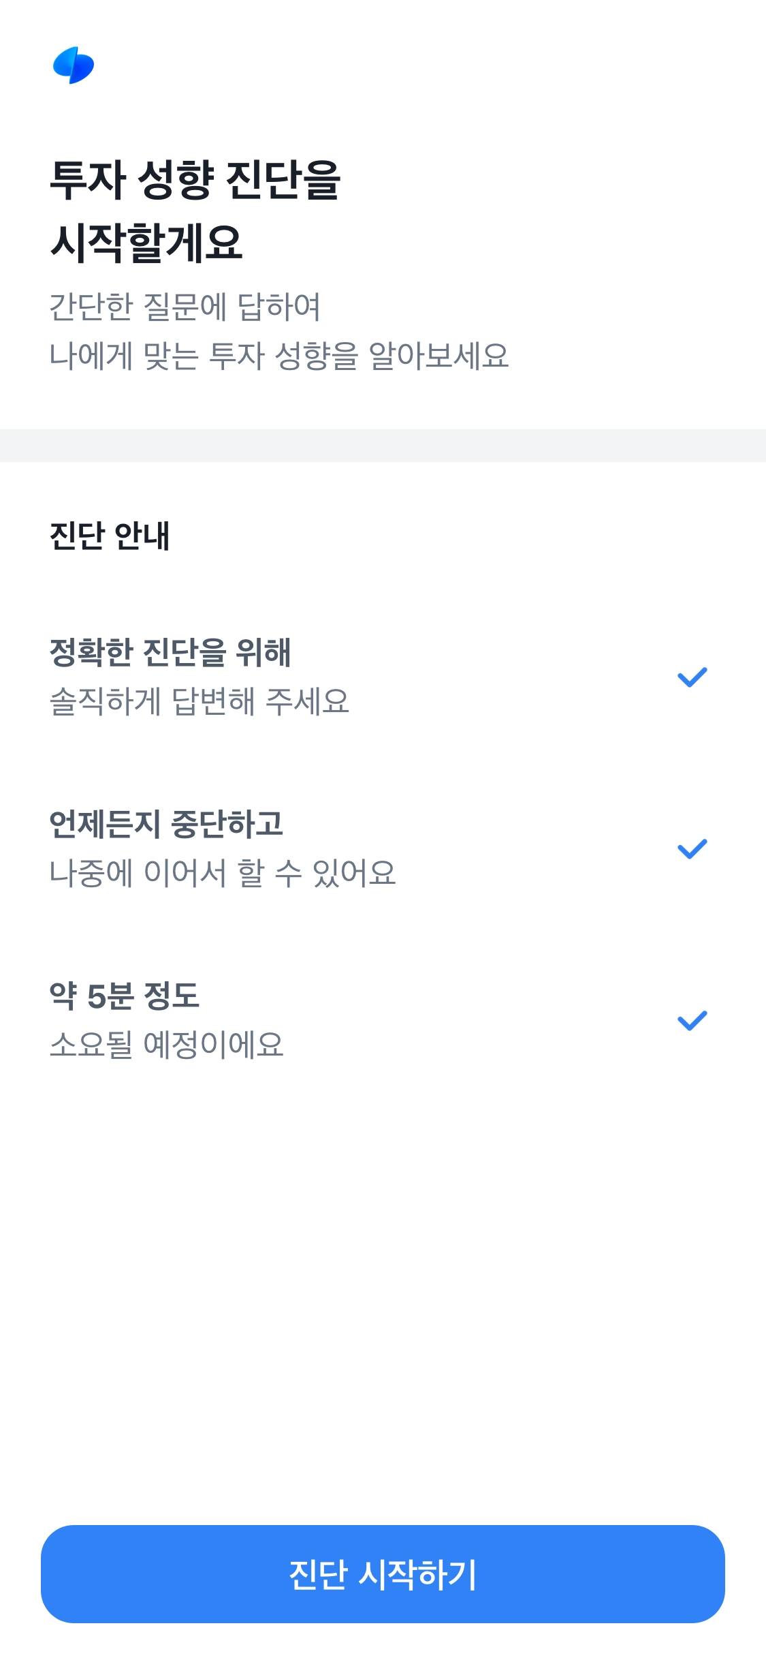The width and height of the screenshot is (766, 1660).
Task: Tap the 시작하기 text on blue button
Action: (417, 1574)
